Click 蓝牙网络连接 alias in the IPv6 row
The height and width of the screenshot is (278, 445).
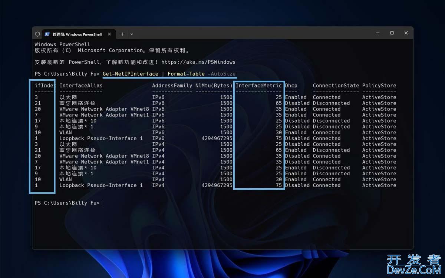[x=78, y=103]
